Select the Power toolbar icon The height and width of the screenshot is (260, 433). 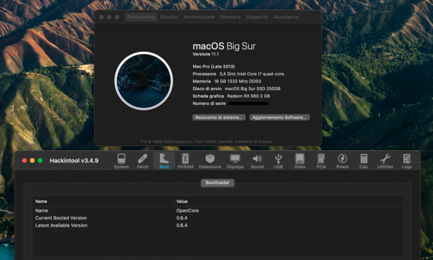[x=343, y=161]
